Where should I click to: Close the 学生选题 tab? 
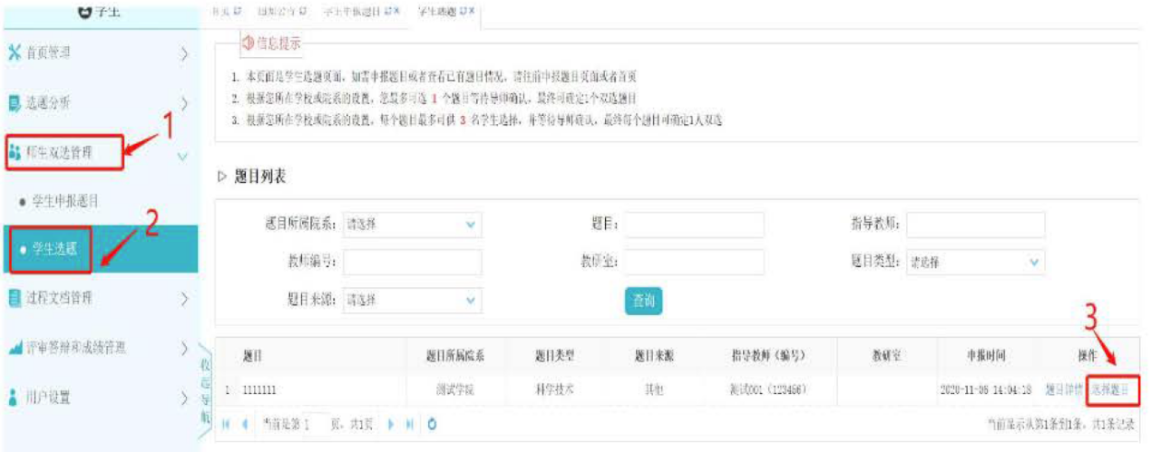click(472, 10)
